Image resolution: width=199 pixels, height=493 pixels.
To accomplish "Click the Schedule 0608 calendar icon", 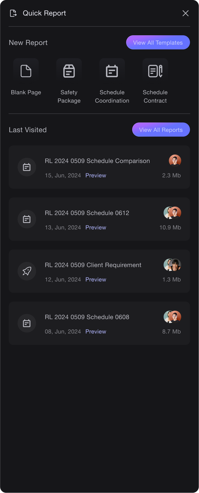I will [x=27, y=323].
